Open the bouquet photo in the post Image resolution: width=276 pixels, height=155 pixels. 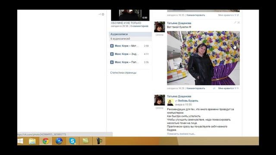point(203,58)
